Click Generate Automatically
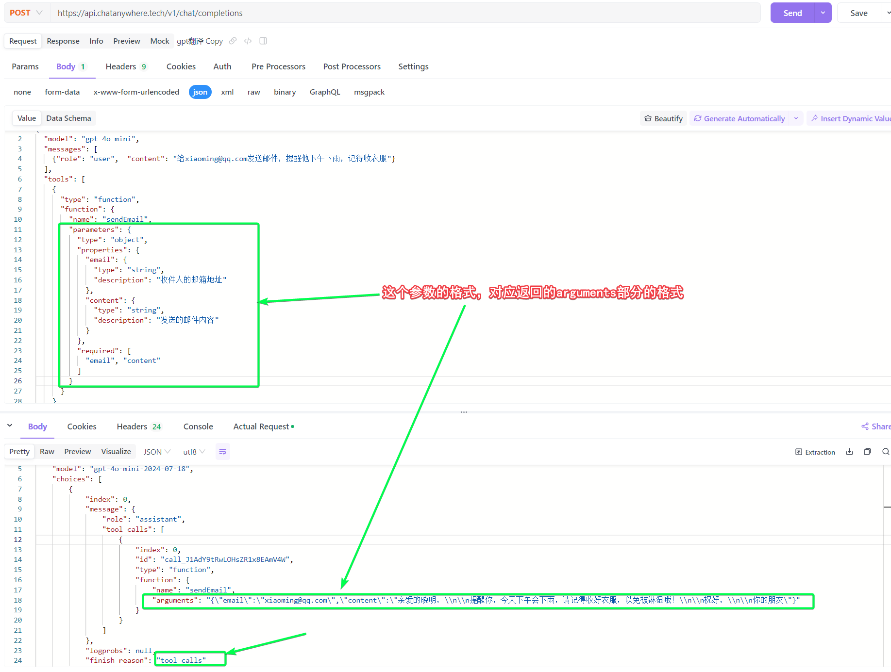The width and height of the screenshot is (891, 672). tap(740, 118)
